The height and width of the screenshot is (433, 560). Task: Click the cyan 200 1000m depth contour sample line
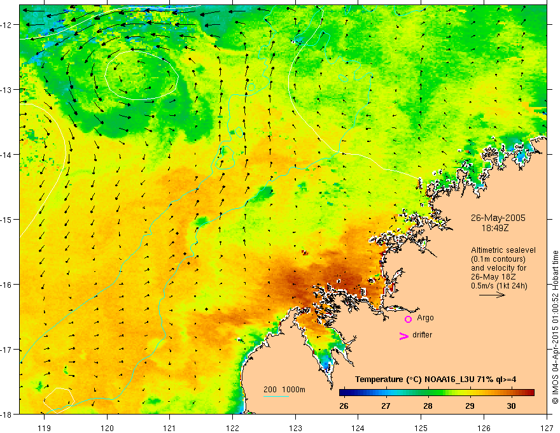coord(276,396)
